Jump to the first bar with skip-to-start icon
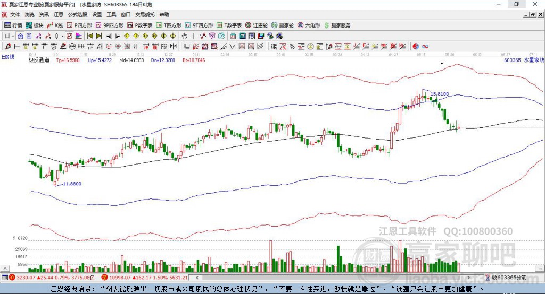Screen dimensions: 545x294 coord(90,36)
